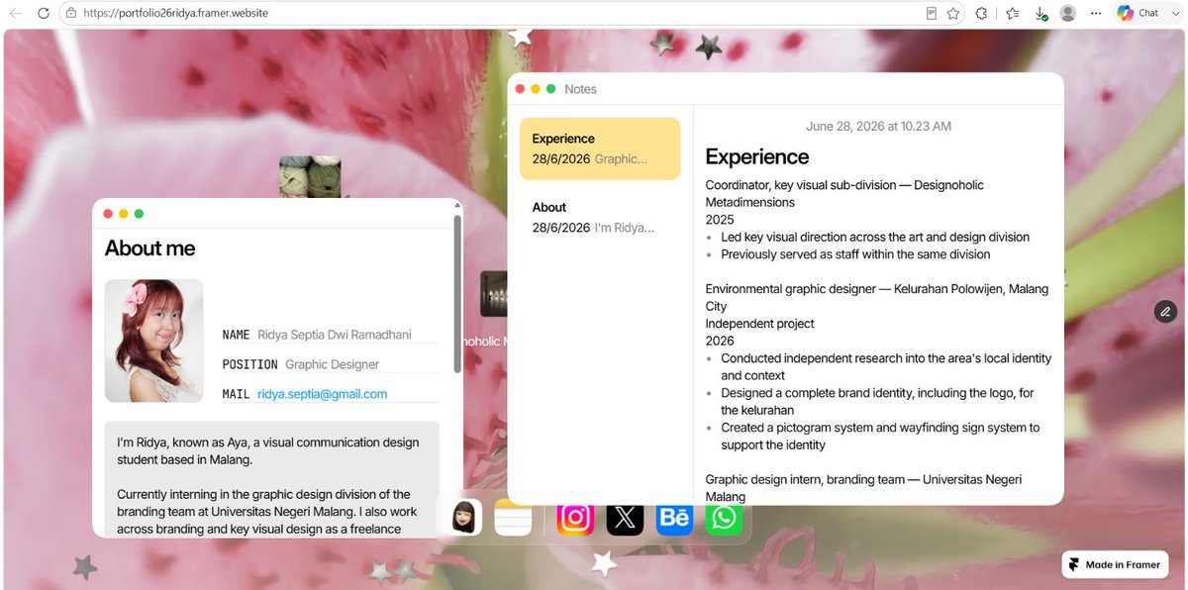
Task: Open the favorites list icon
Action: (1012, 14)
